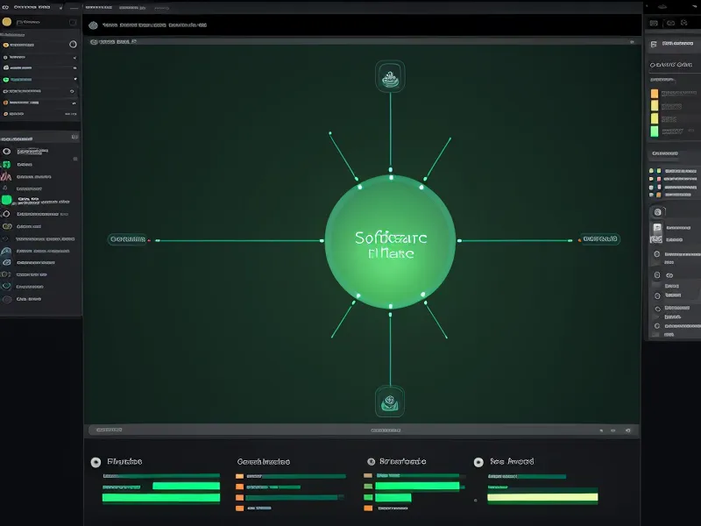Select the teal heart-shaped icon near the list bottom
This screenshot has width=701, height=526.
point(6,287)
